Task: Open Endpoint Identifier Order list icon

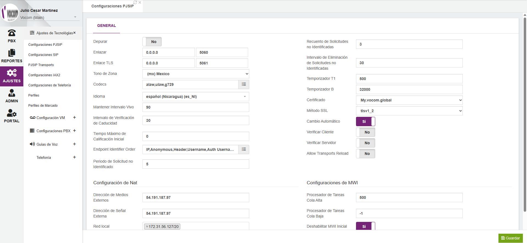Action: 244,149
